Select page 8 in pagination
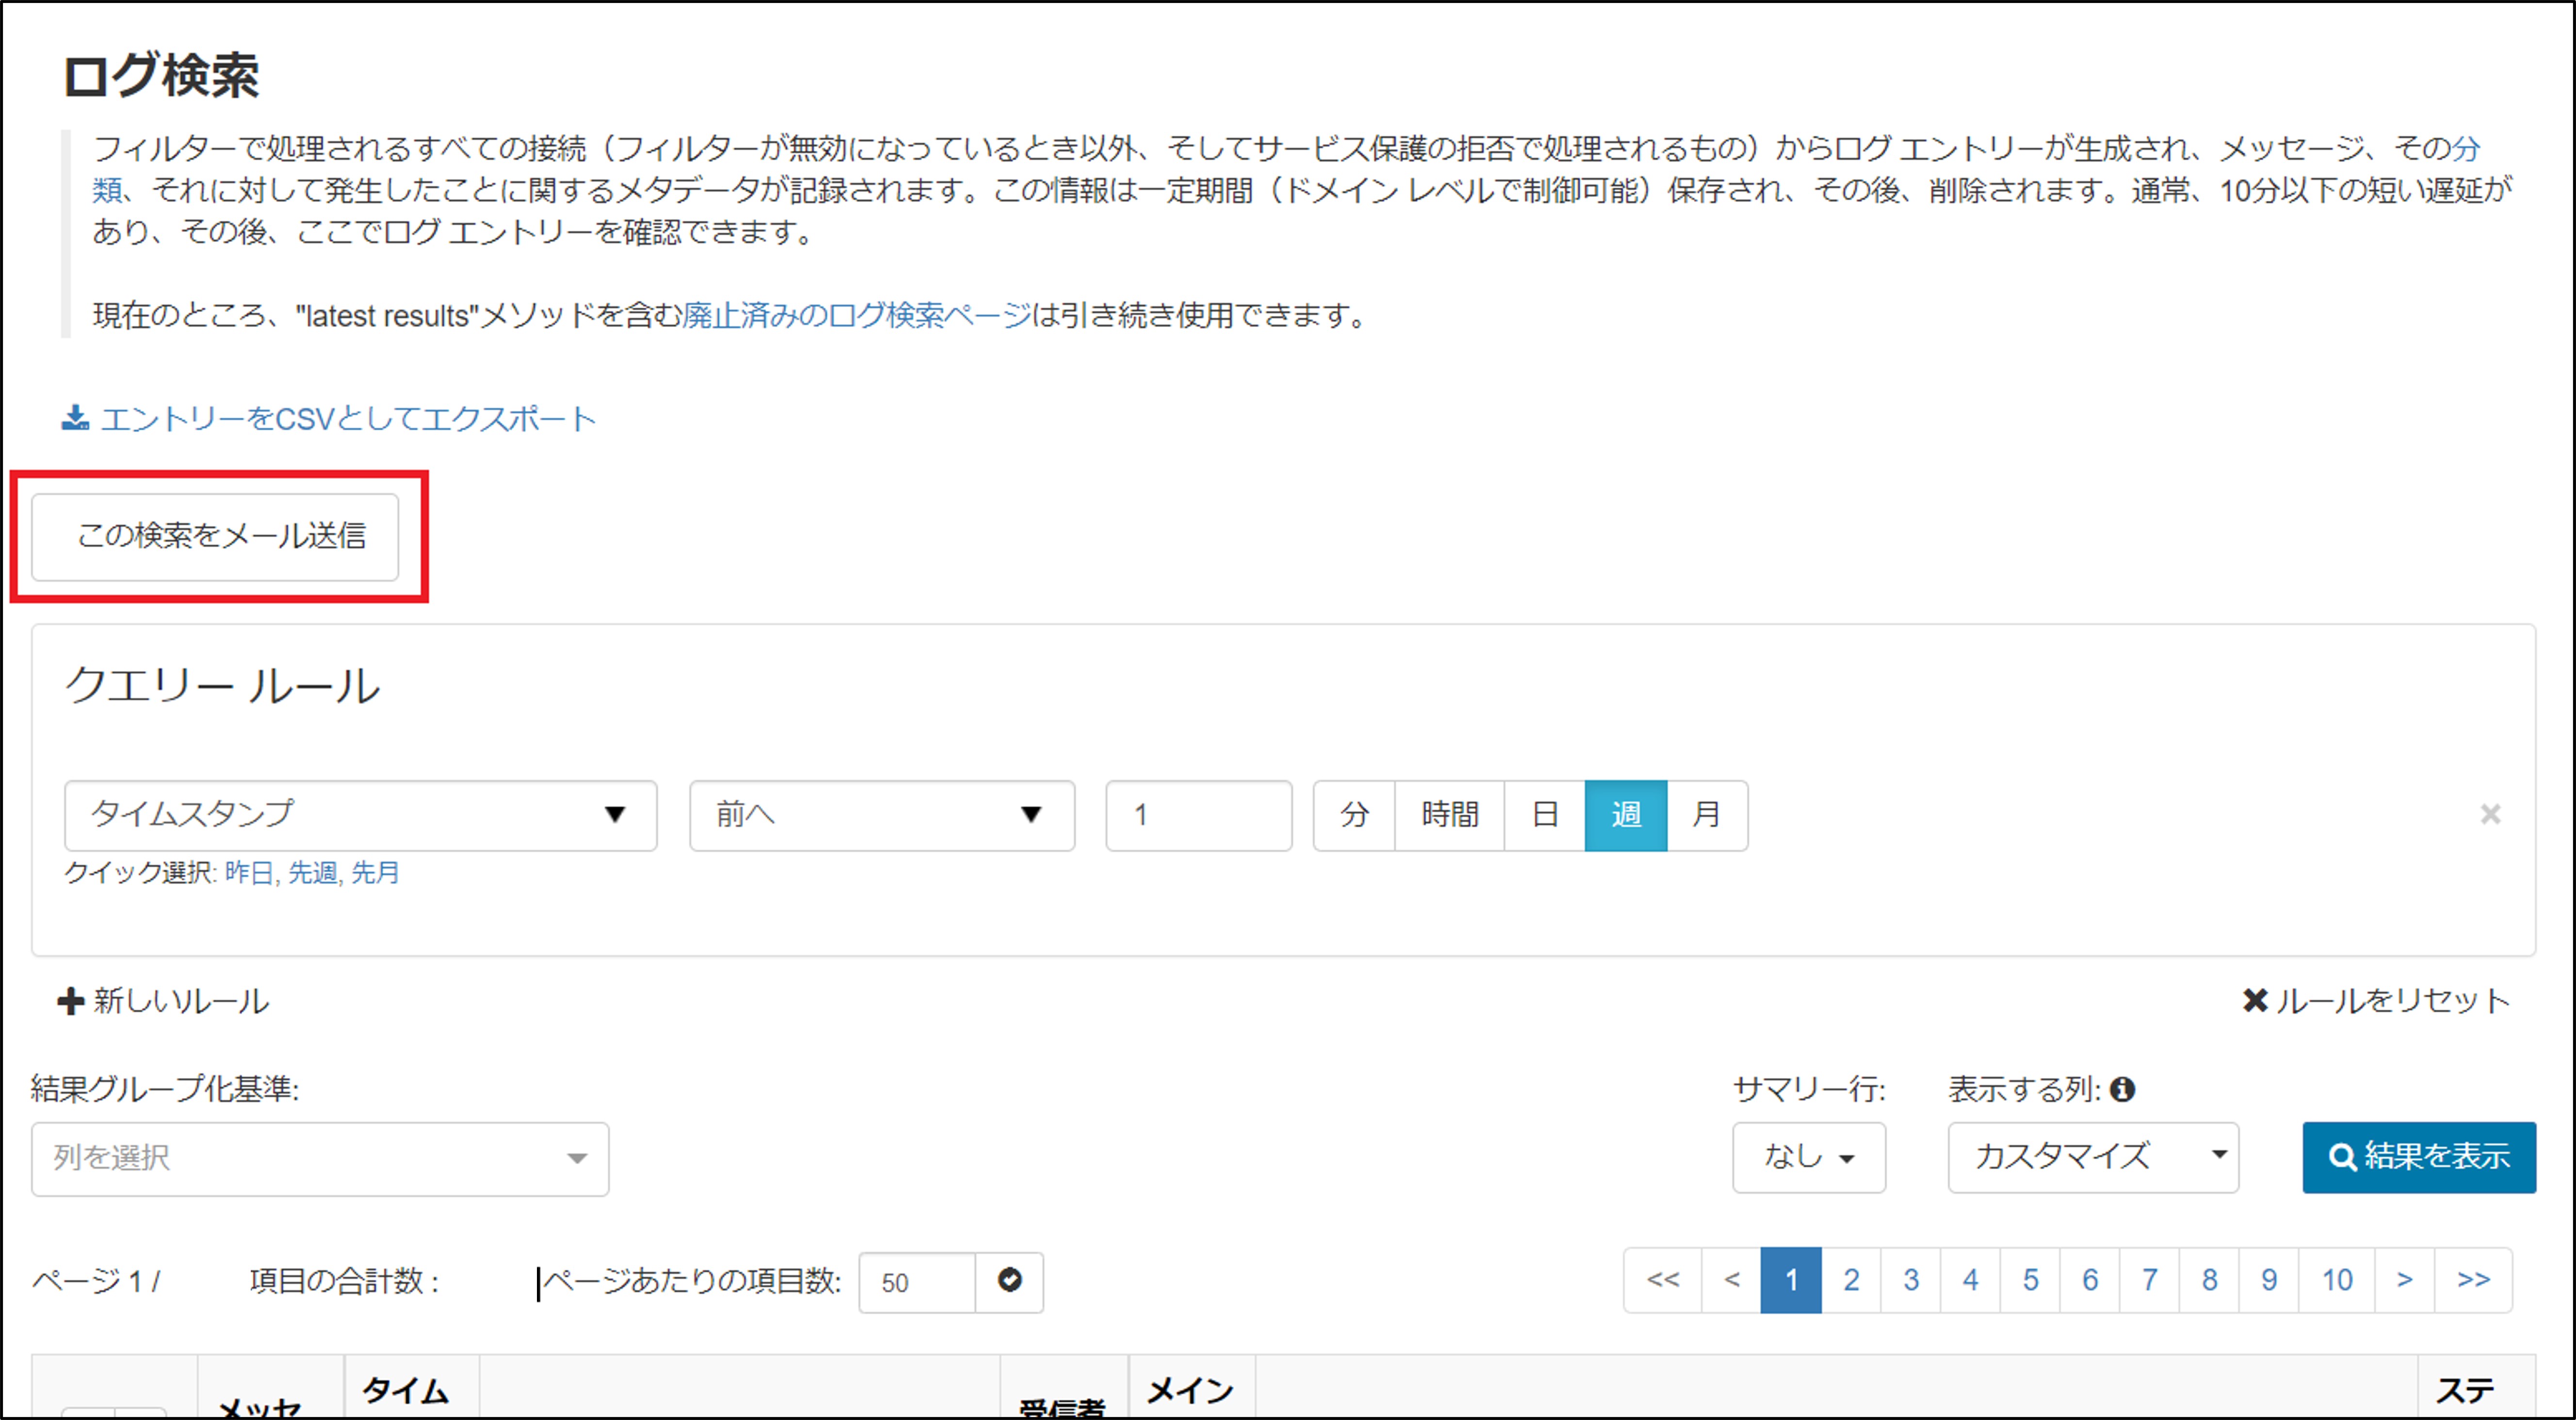 [x=2209, y=1279]
